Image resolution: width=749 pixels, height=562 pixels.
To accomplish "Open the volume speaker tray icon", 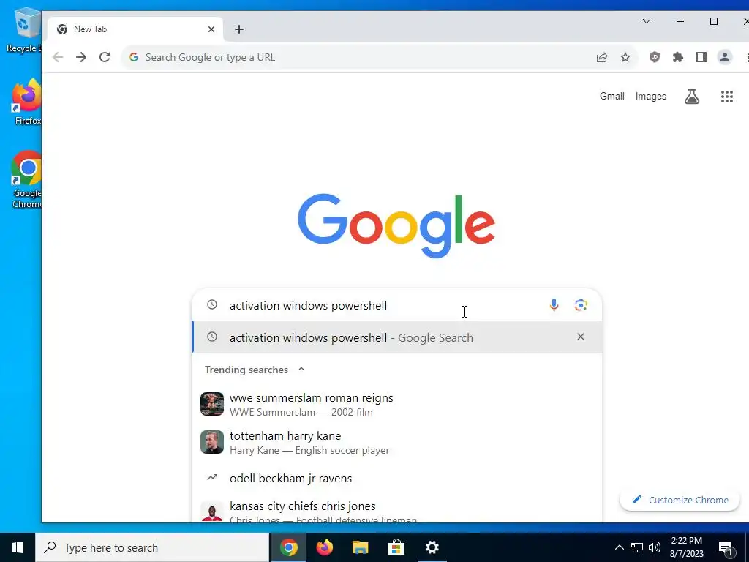I will [655, 547].
